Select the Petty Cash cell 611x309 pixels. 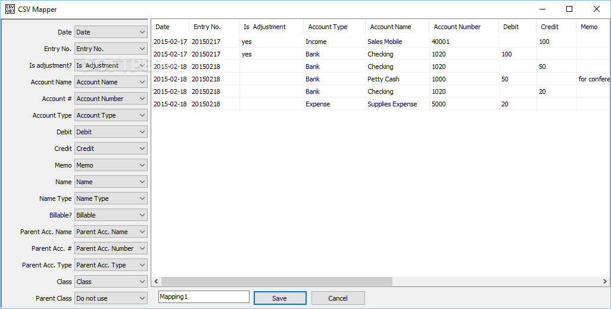pyautogui.click(x=397, y=79)
